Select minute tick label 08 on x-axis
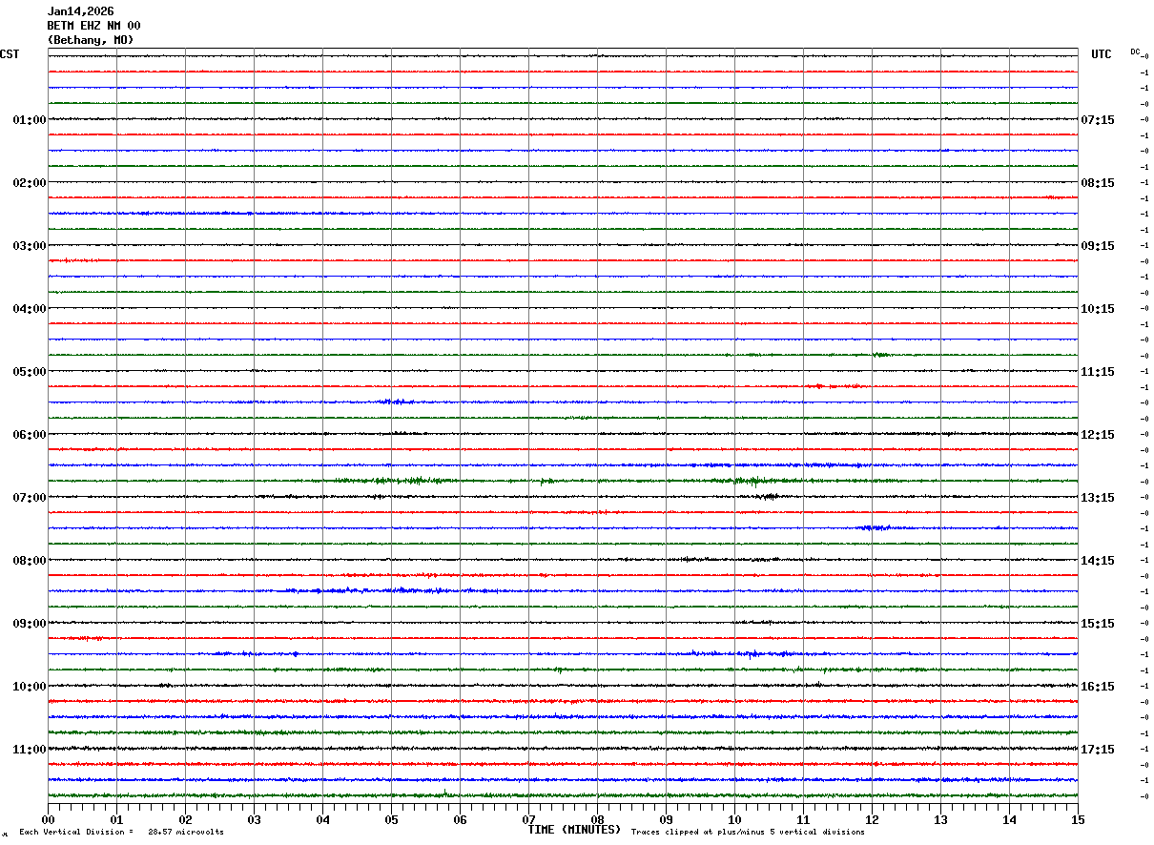 (x=597, y=819)
